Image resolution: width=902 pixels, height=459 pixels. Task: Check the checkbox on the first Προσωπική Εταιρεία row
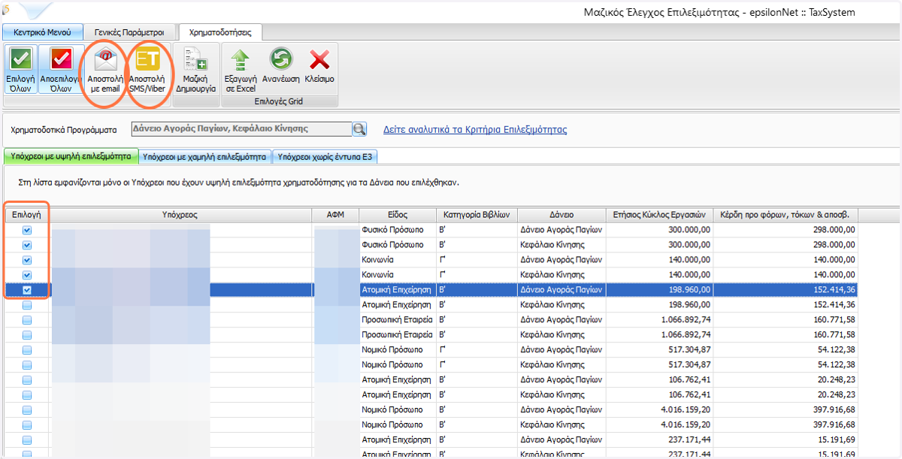click(x=27, y=320)
